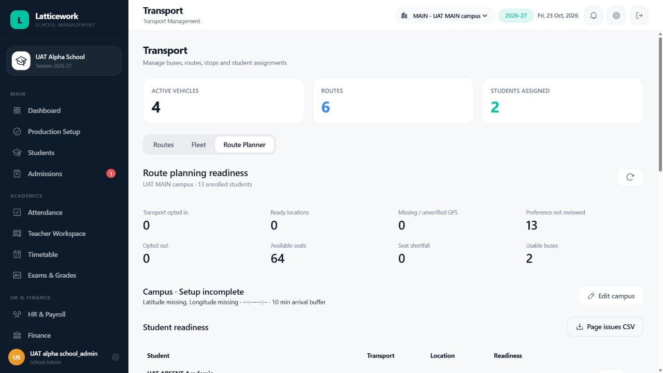The image size is (663, 373).
Task: Click the Dashboard grid icon in sidebar
Action: point(17,110)
